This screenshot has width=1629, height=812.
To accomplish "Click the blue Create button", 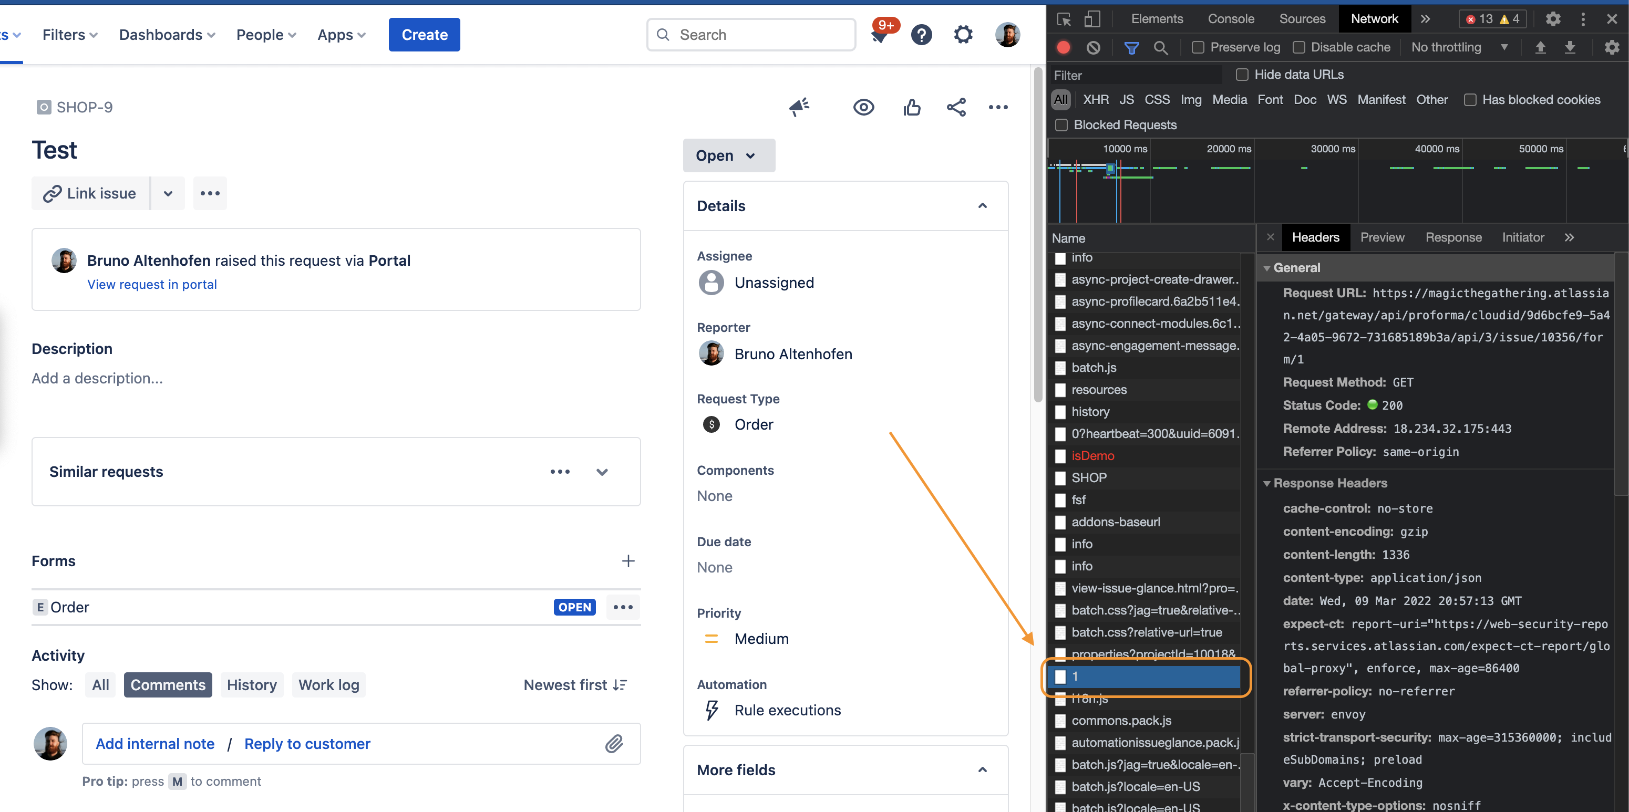I will [x=424, y=35].
